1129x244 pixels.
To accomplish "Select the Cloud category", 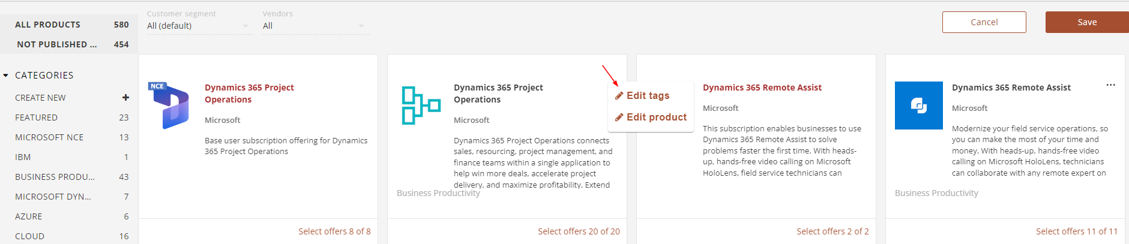I will pyautogui.click(x=29, y=236).
